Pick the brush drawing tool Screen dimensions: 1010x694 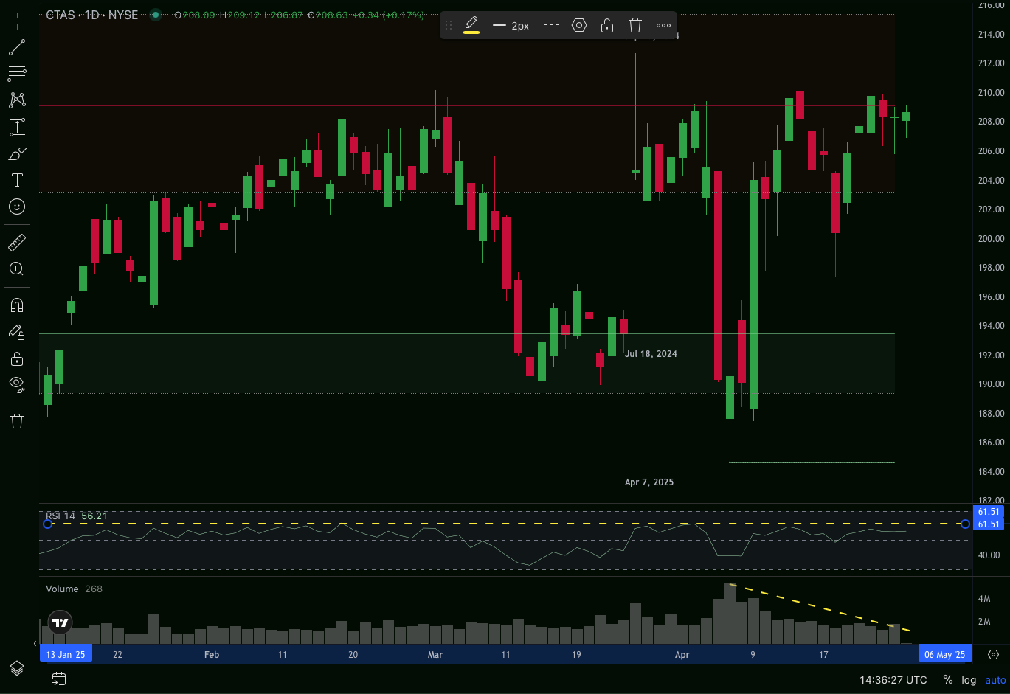tap(17, 153)
